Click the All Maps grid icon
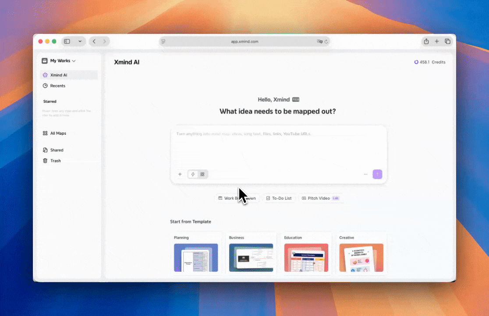 [45, 133]
